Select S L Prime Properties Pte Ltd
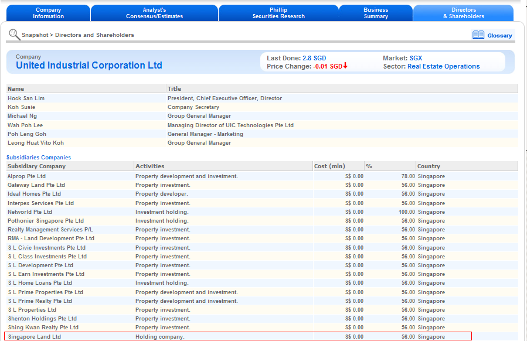This screenshot has height=341, width=527. [x=45, y=292]
